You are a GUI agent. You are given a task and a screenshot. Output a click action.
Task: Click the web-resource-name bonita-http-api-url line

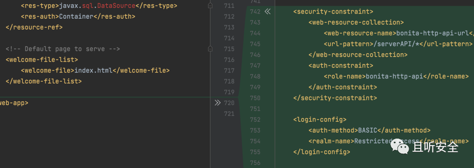coord(399,33)
